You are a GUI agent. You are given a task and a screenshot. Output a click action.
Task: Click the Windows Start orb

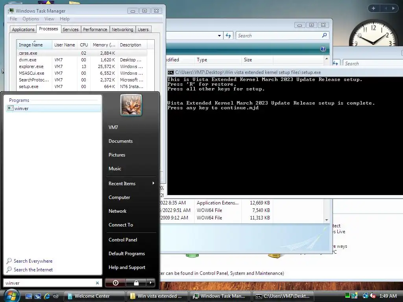pyautogui.click(x=11, y=295)
